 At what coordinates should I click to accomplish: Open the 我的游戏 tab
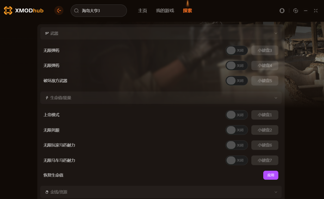pos(165,10)
